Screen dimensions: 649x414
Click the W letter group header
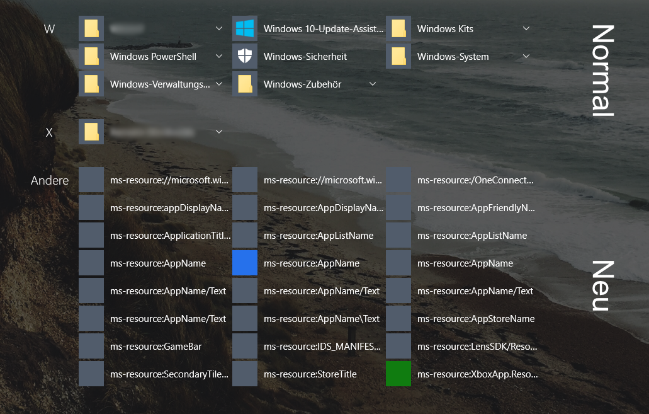49,29
